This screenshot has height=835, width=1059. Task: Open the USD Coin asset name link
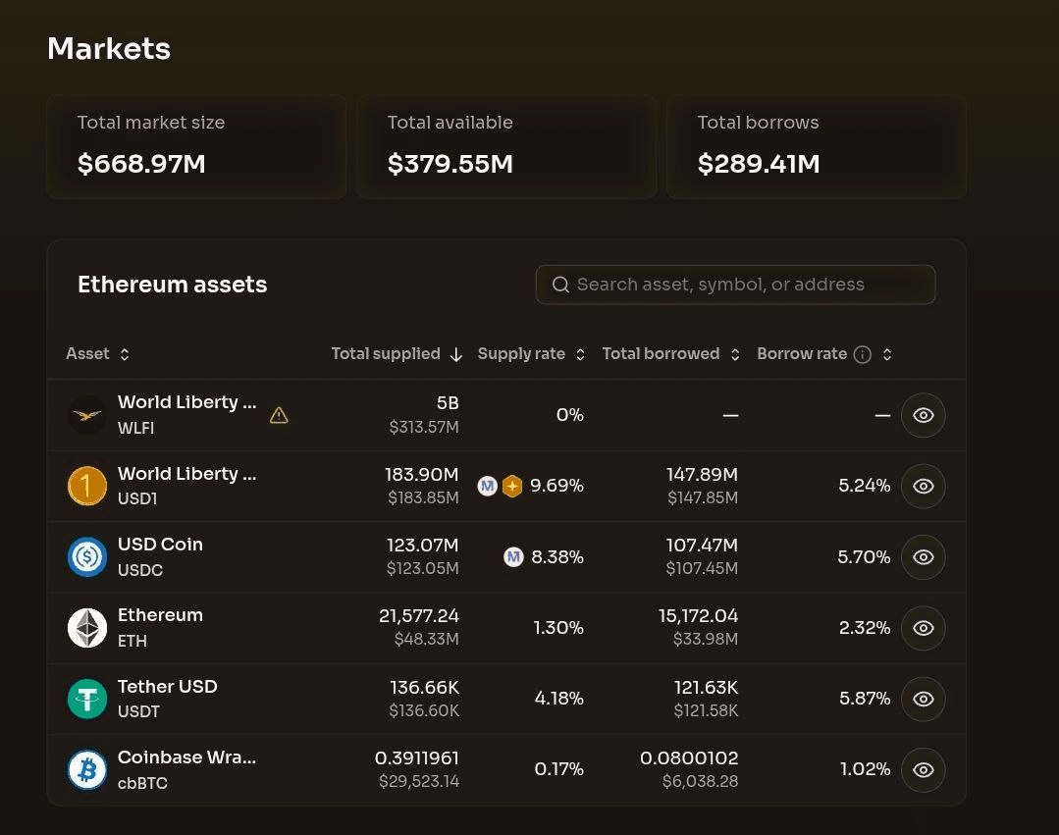coord(160,545)
